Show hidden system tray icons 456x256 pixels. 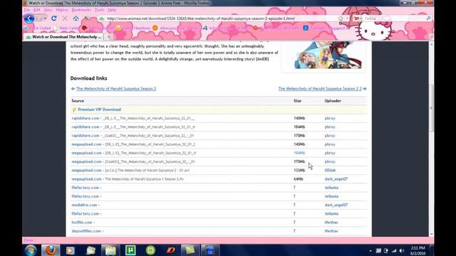(x=370, y=251)
